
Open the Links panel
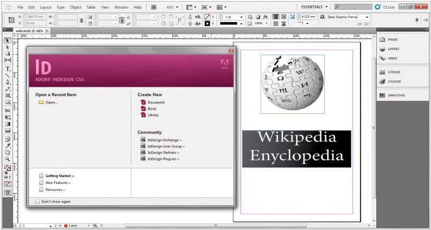point(392,58)
